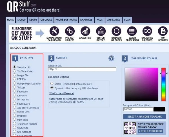Click the Style Your Code button

point(150,131)
